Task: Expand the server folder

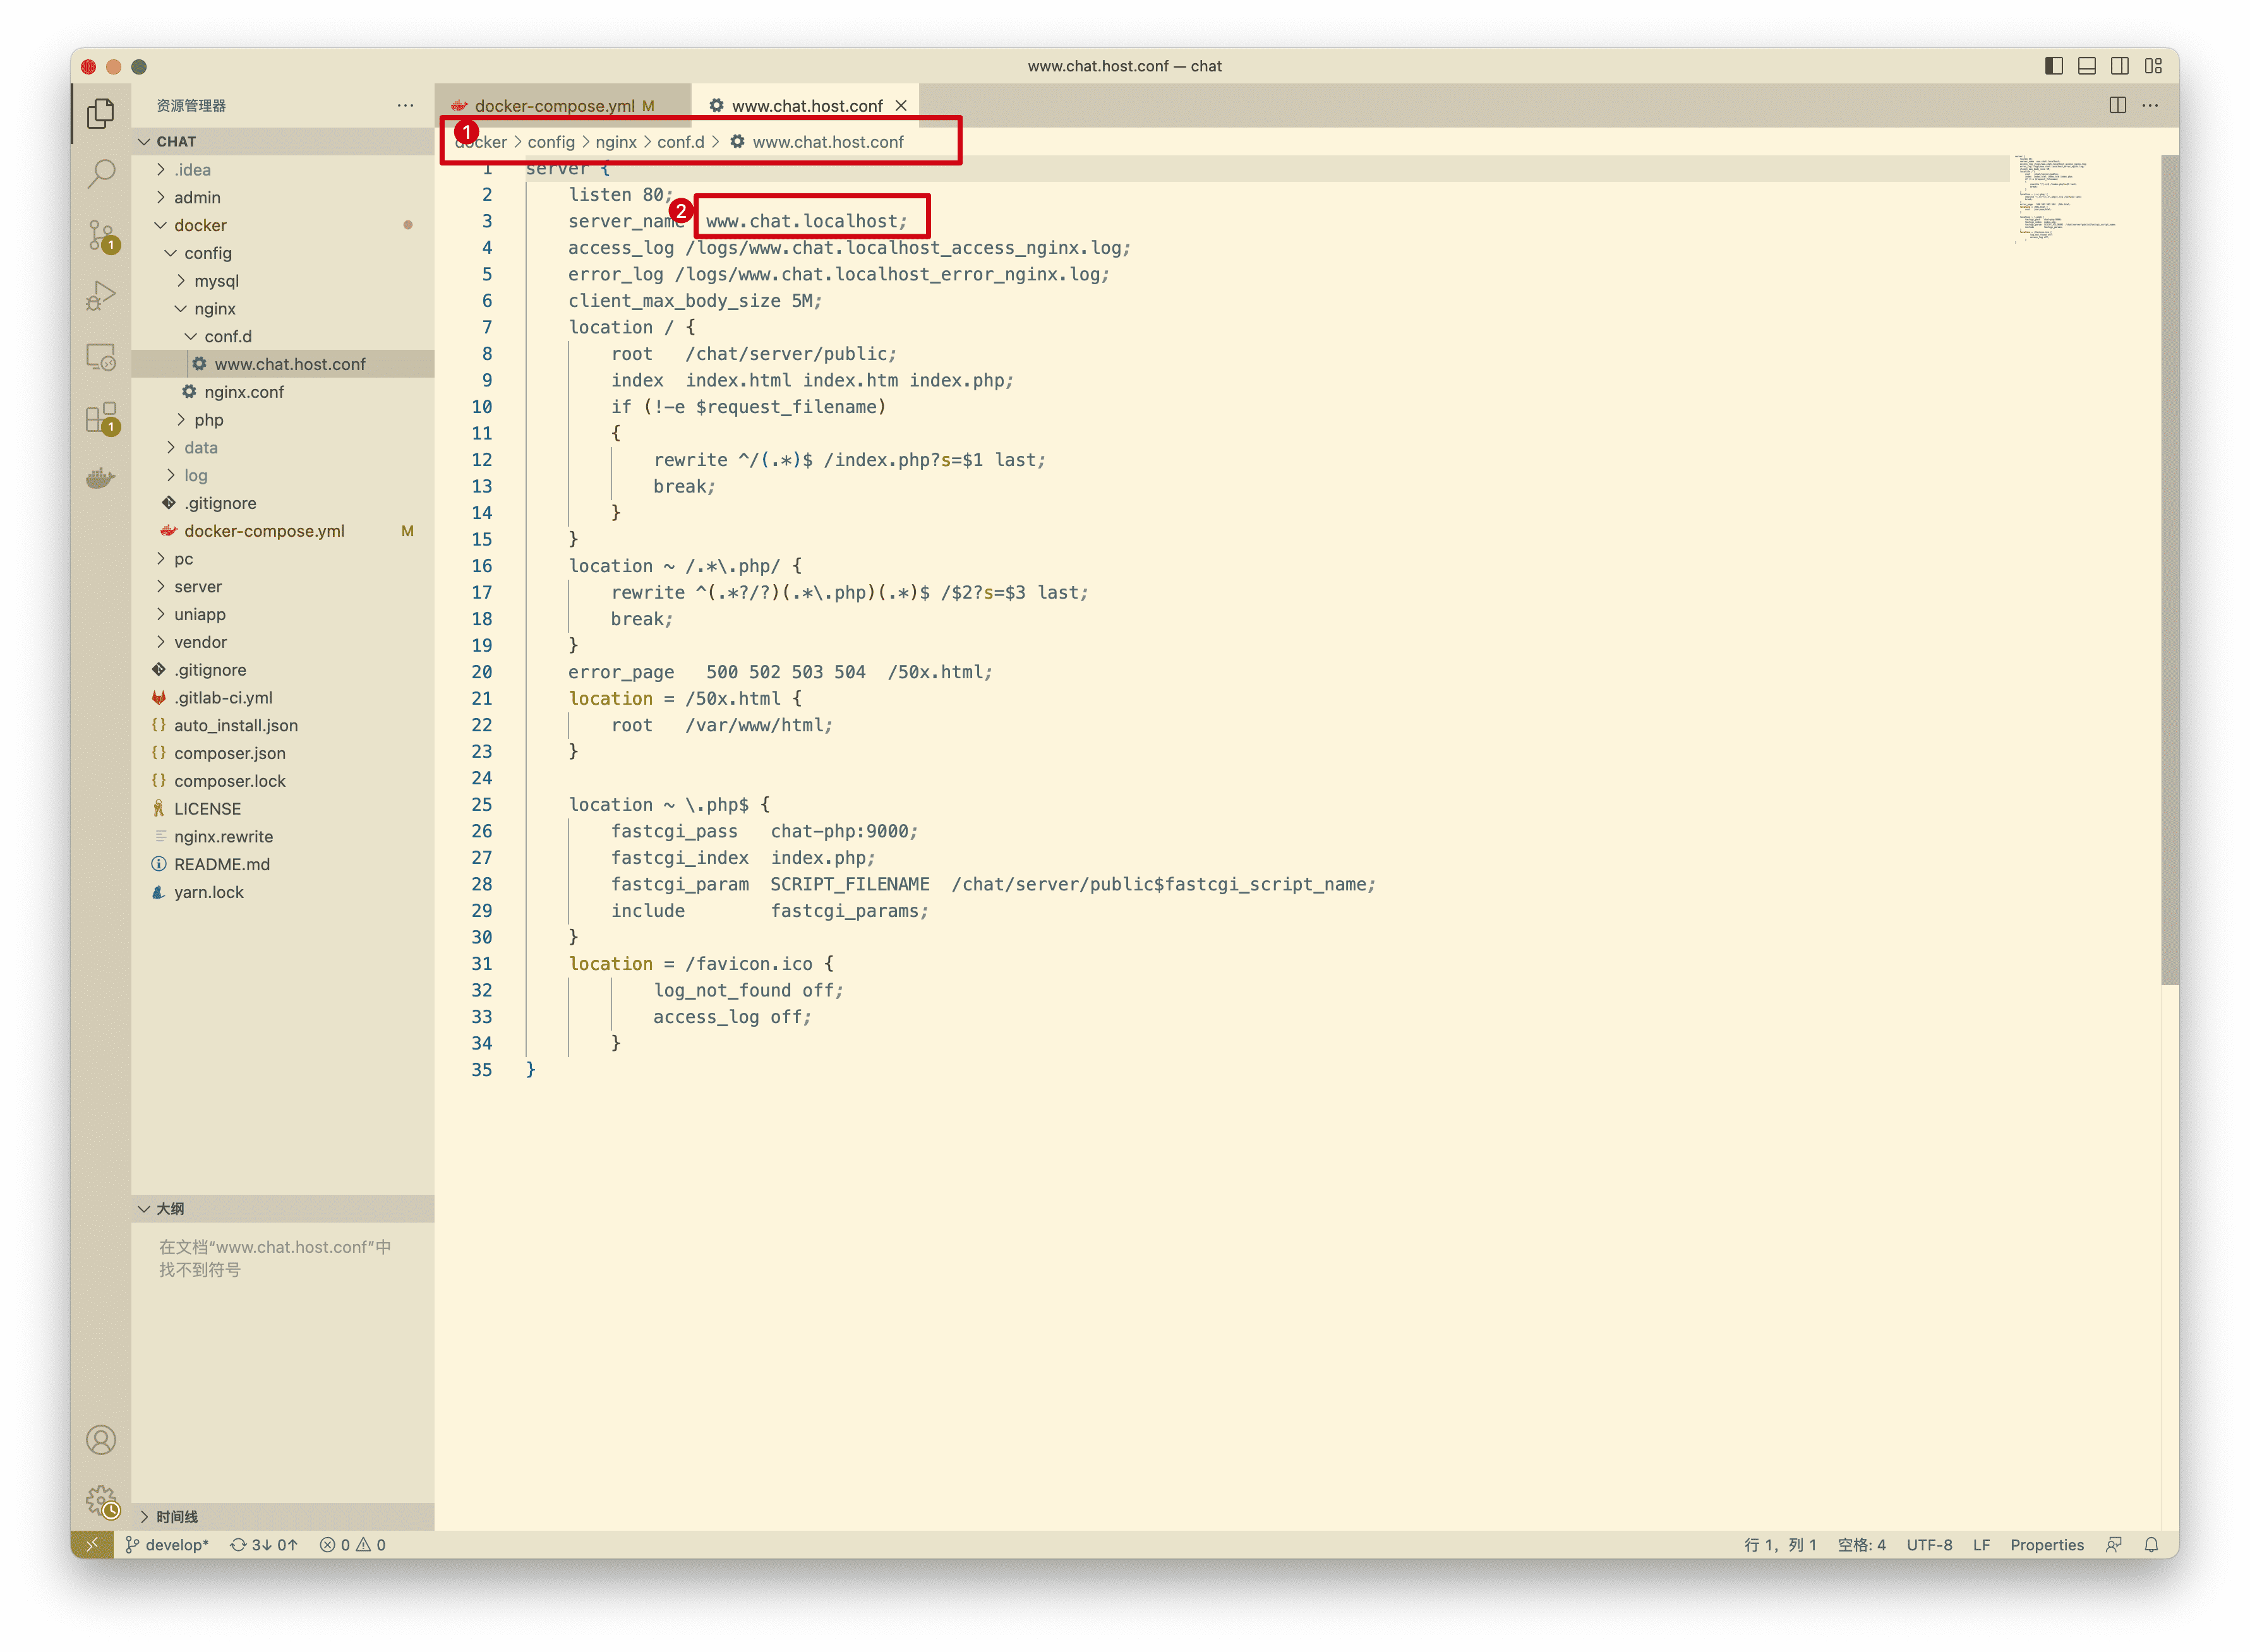Action: (x=283, y=587)
